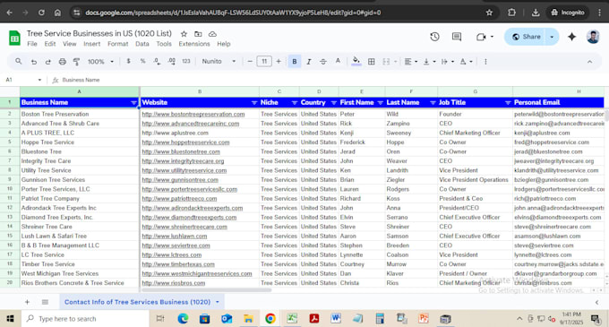609x327 pixels.
Task: Open the Format menu
Action: (117, 44)
